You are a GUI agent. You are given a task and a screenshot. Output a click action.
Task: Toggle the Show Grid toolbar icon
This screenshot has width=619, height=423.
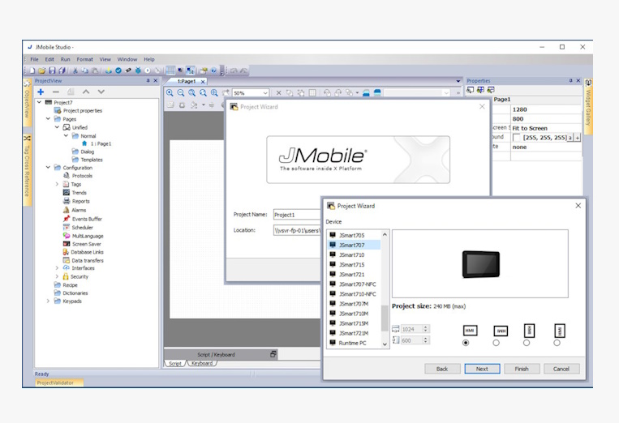point(170,70)
